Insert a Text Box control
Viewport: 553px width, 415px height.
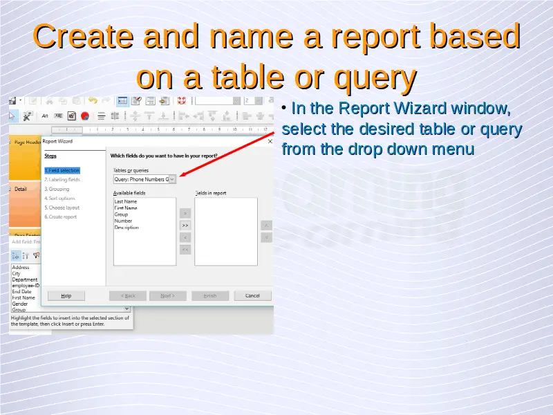click(x=58, y=116)
